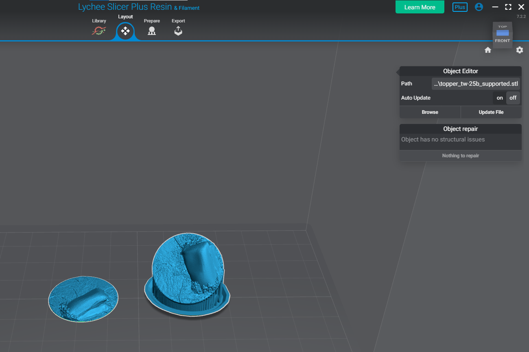Turn Auto Update off

pyautogui.click(x=513, y=98)
